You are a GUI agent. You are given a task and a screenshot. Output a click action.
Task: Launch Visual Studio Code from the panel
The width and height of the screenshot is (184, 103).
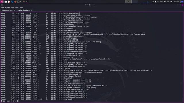tap(12, 2)
